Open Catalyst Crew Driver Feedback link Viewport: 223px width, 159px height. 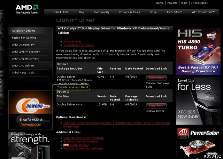(x=84, y=138)
